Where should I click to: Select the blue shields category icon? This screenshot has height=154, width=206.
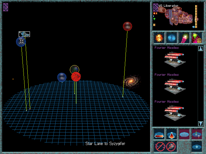tap(172, 38)
